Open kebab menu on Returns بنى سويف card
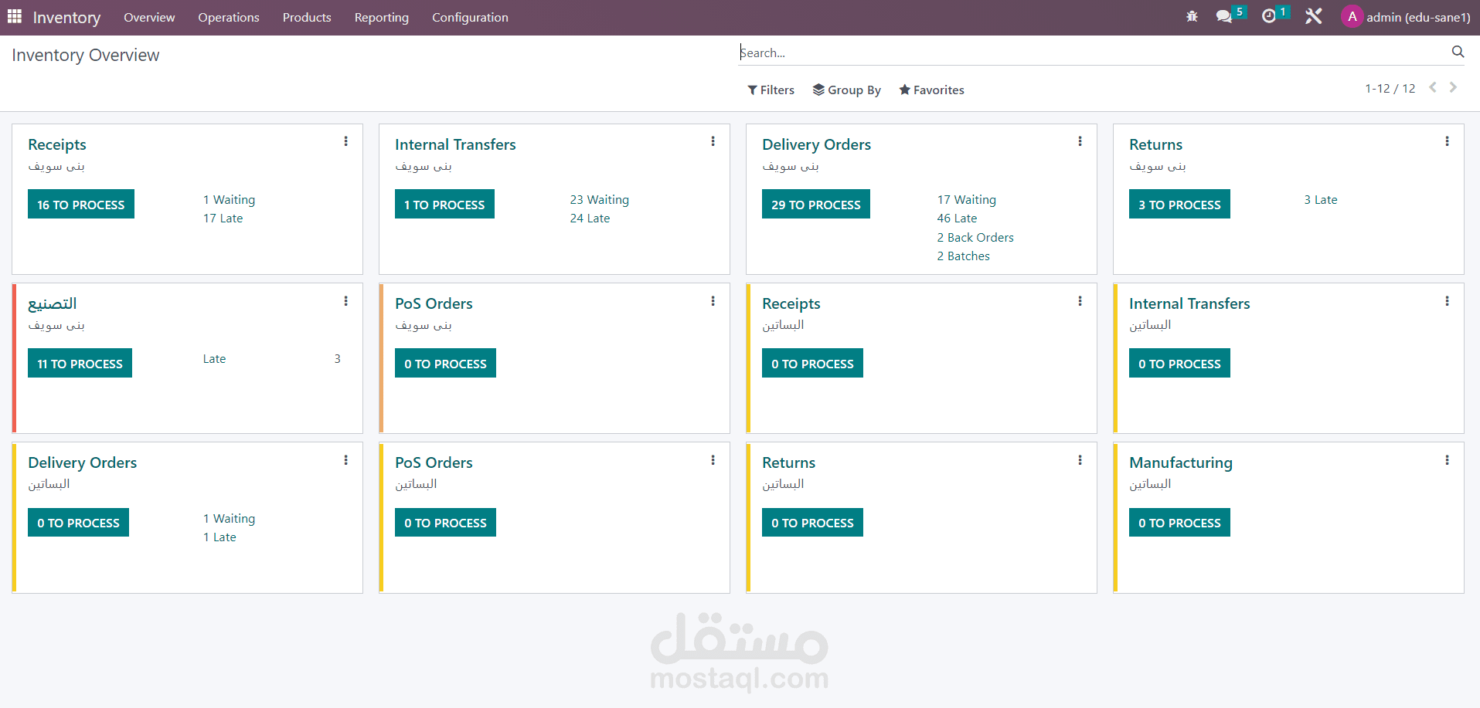Screen dimensions: 1480x708 [1447, 141]
